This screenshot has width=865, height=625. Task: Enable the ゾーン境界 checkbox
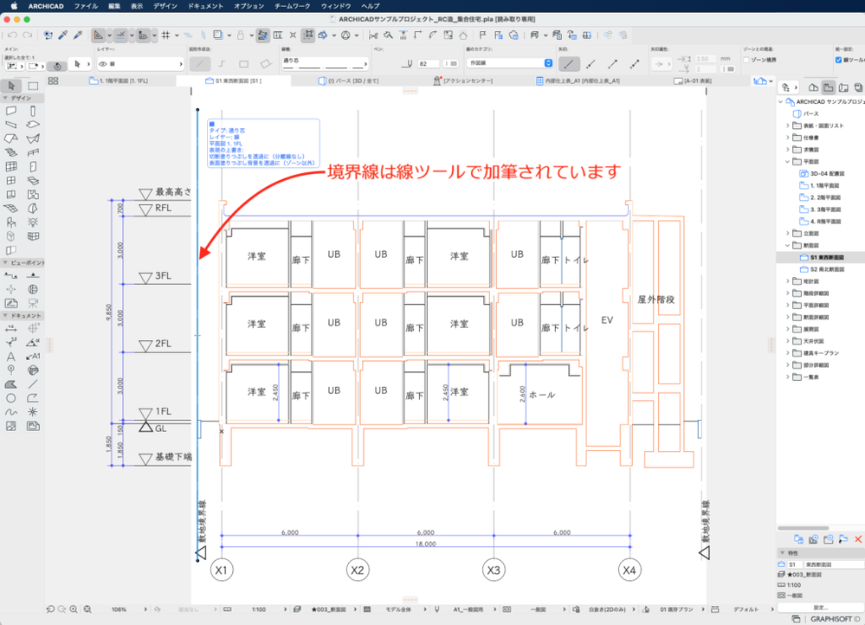746,60
